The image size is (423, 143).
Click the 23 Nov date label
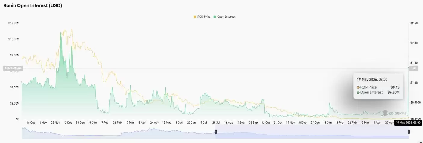(x=56, y=123)
